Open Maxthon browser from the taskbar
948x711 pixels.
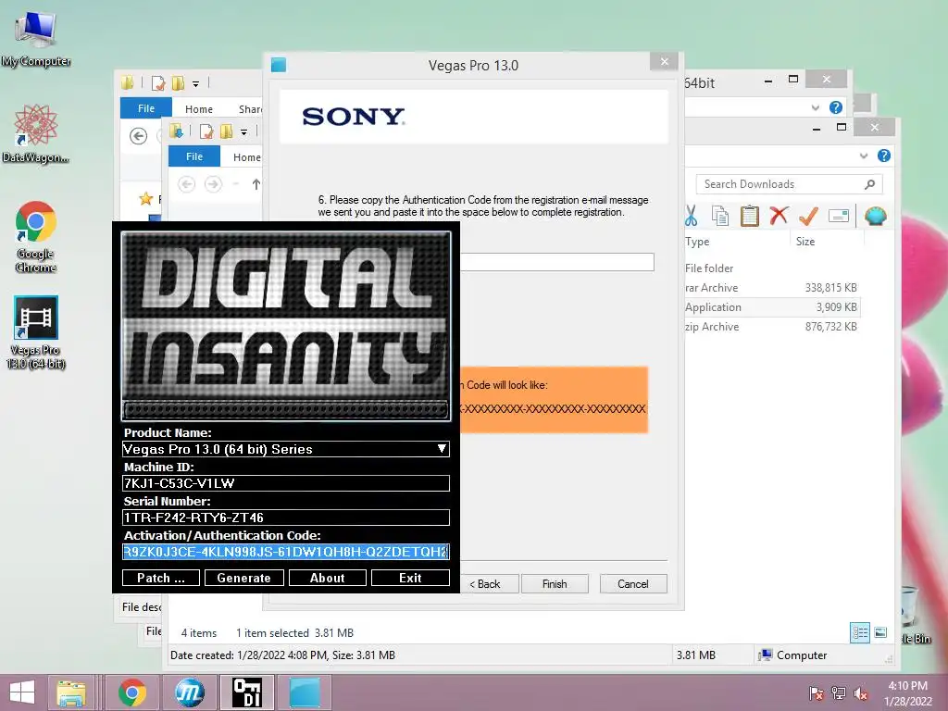coord(189,692)
